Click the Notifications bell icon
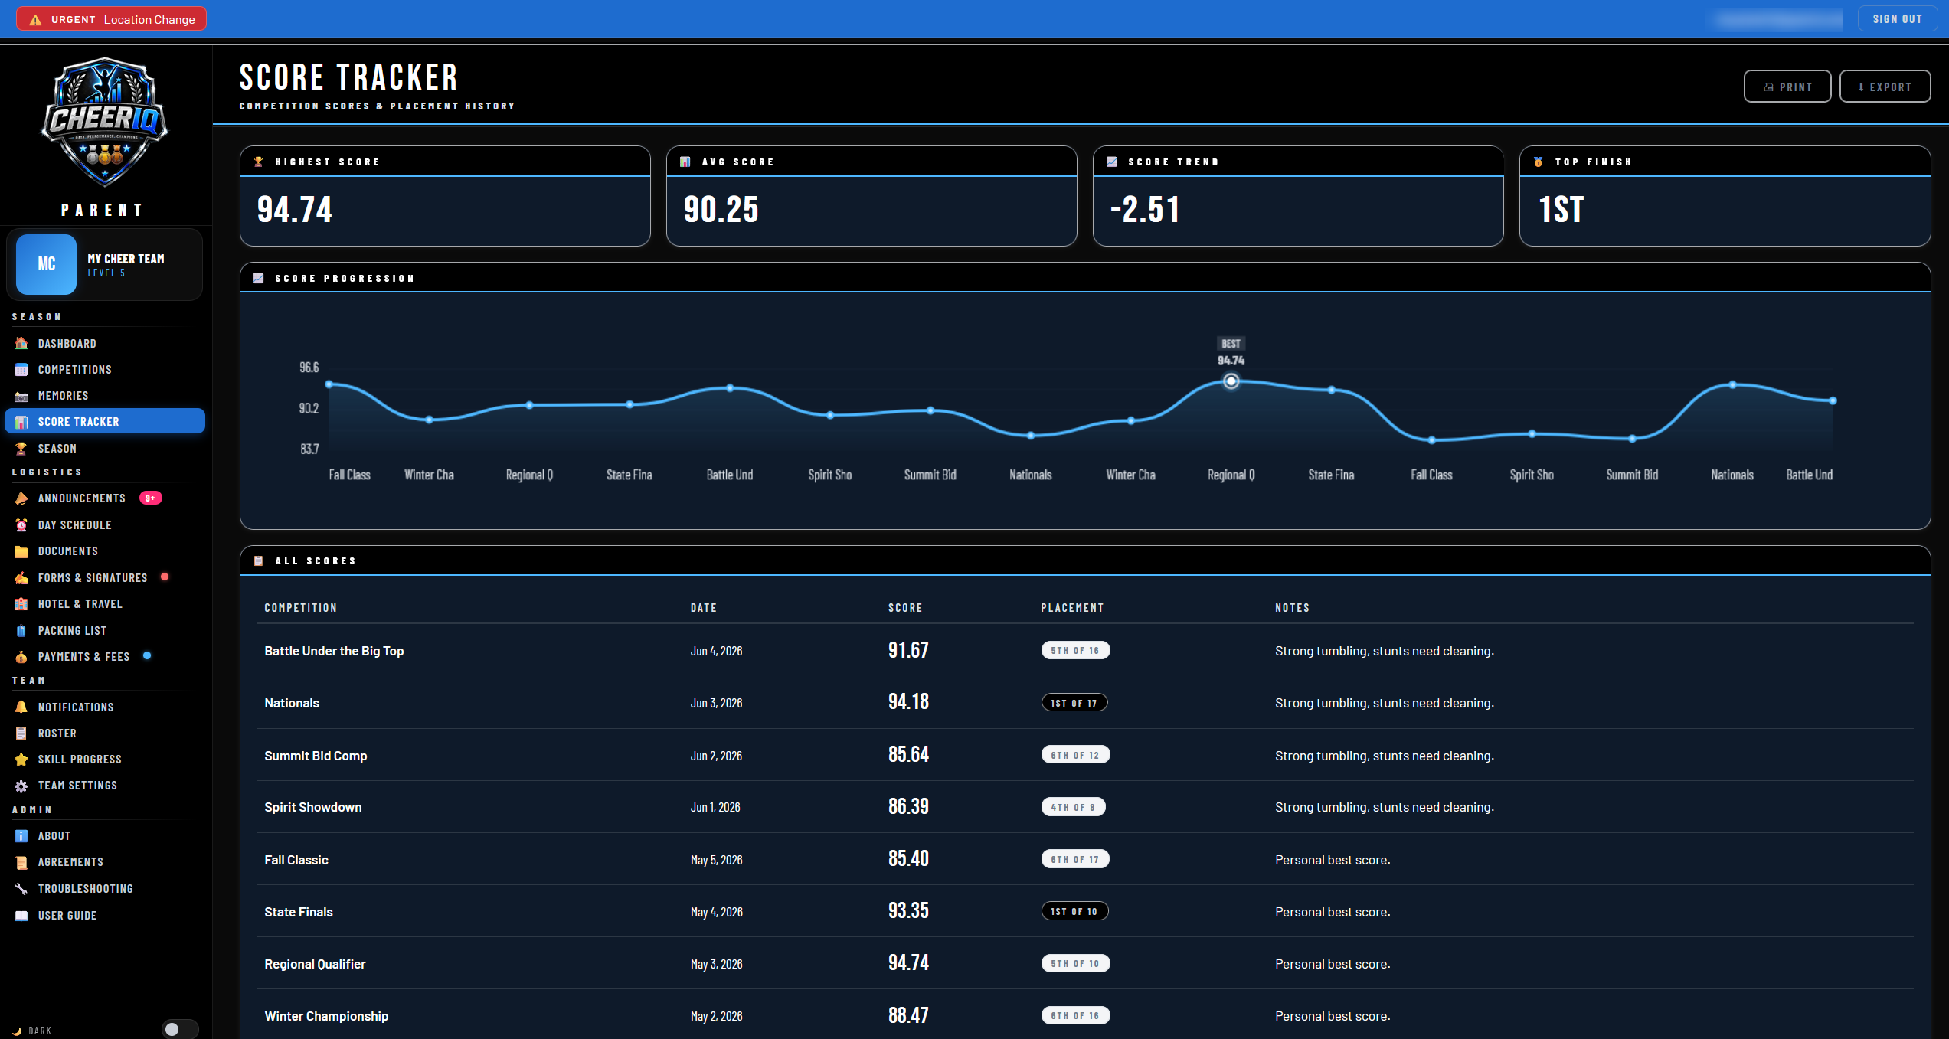The image size is (1949, 1039). coord(21,707)
